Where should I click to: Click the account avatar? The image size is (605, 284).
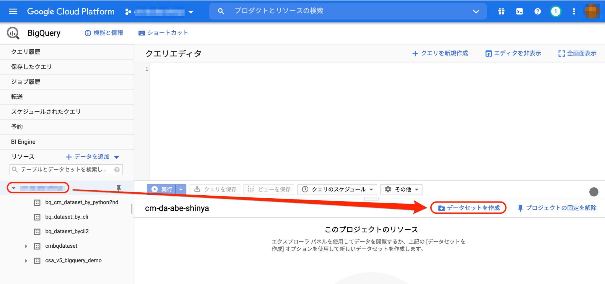[592, 11]
